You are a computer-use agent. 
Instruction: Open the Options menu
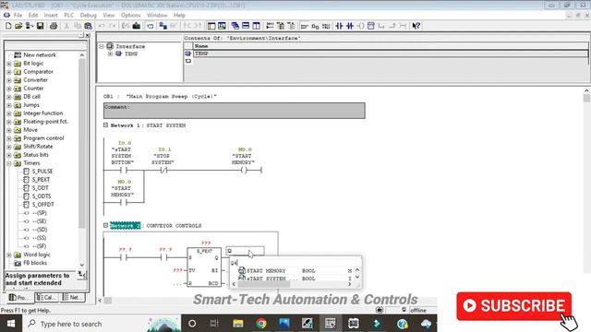[130, 16]
